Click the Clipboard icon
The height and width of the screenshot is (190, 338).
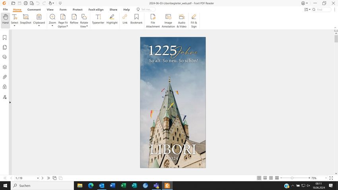[x=39, y=17]
